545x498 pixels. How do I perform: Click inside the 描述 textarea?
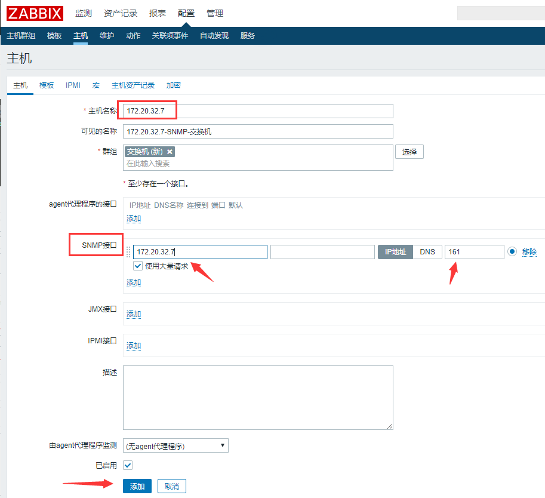258,398
